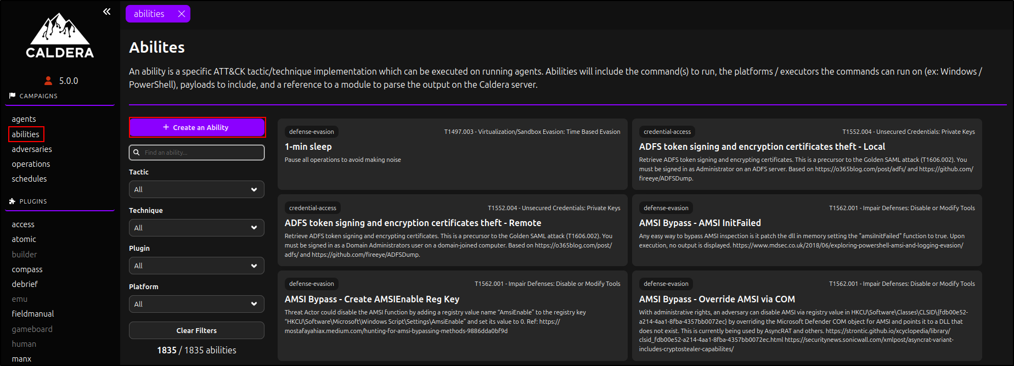This screenshot has width=1014, height=366.
Task: Open the 1-min sleep ability card
Action: [452, 154]
